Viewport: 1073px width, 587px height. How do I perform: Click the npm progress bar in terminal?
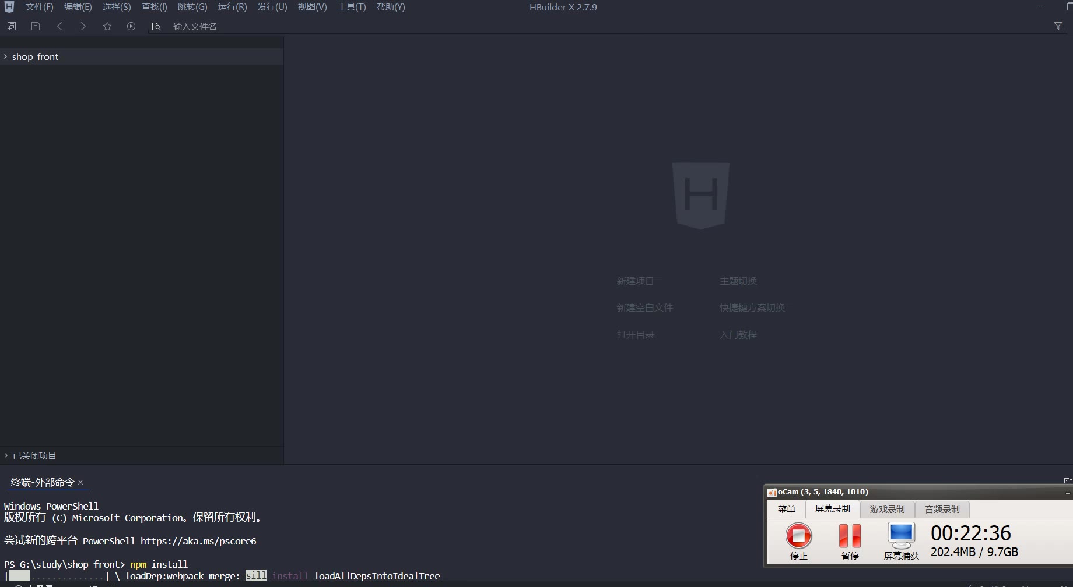(x=57, y=576)
